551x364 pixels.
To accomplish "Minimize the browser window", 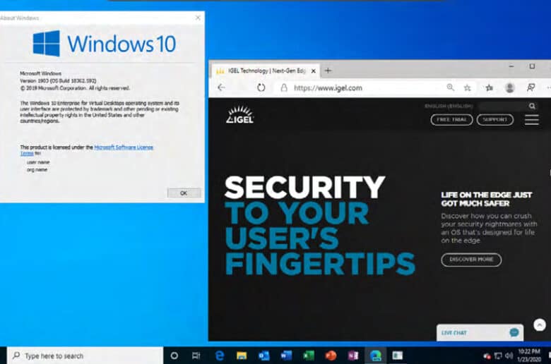I will pyautogui.click(x=511, y=66).
